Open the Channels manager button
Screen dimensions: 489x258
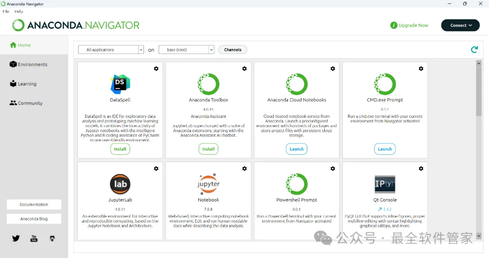coord(233,49)
